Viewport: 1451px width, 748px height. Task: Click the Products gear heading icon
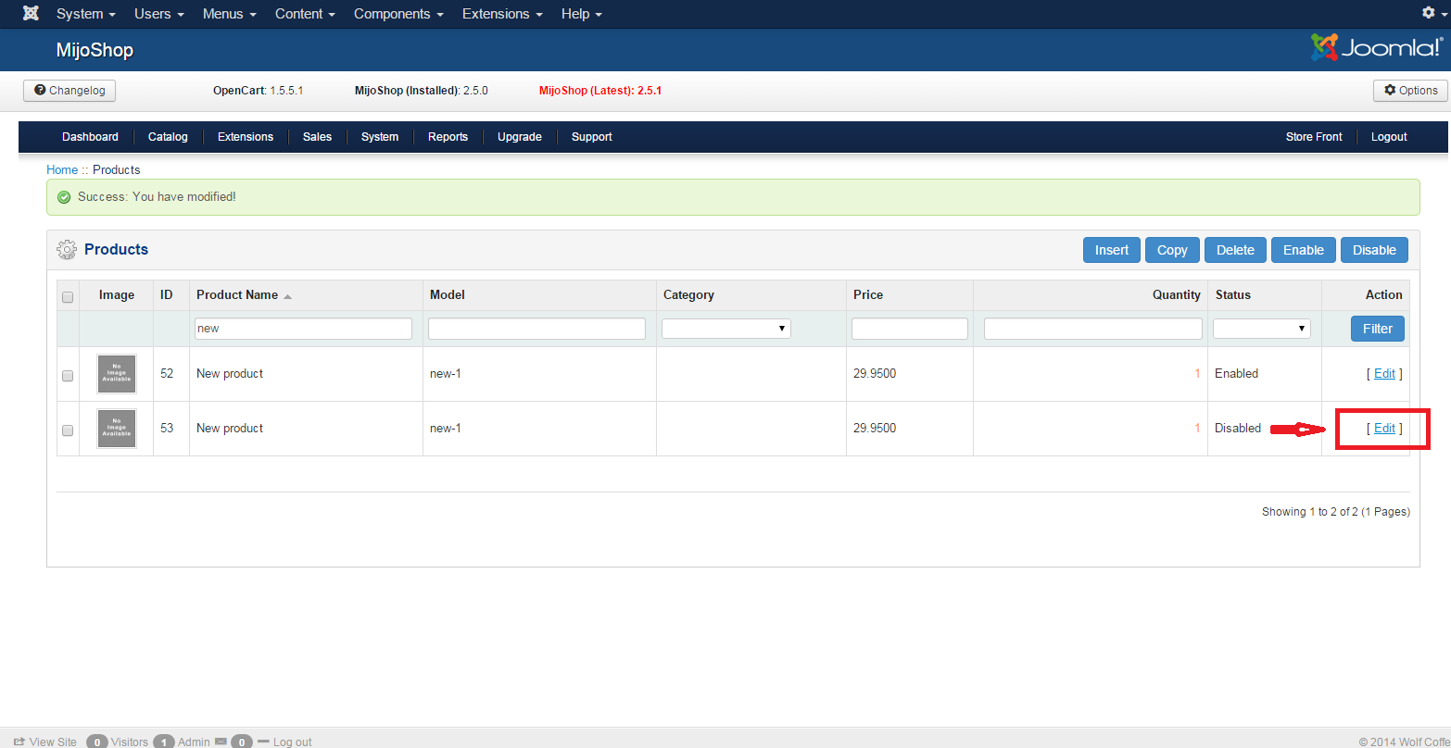[67, 250]
